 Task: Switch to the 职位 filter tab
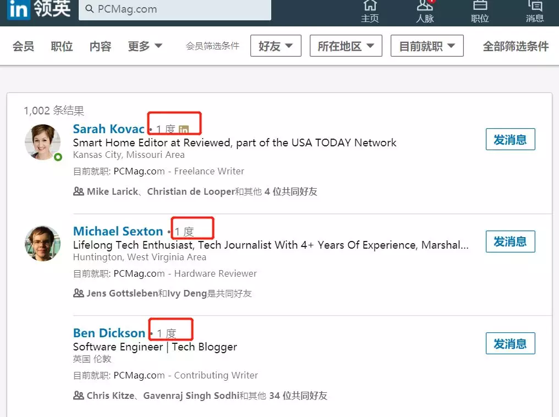[x=62, y=46]
